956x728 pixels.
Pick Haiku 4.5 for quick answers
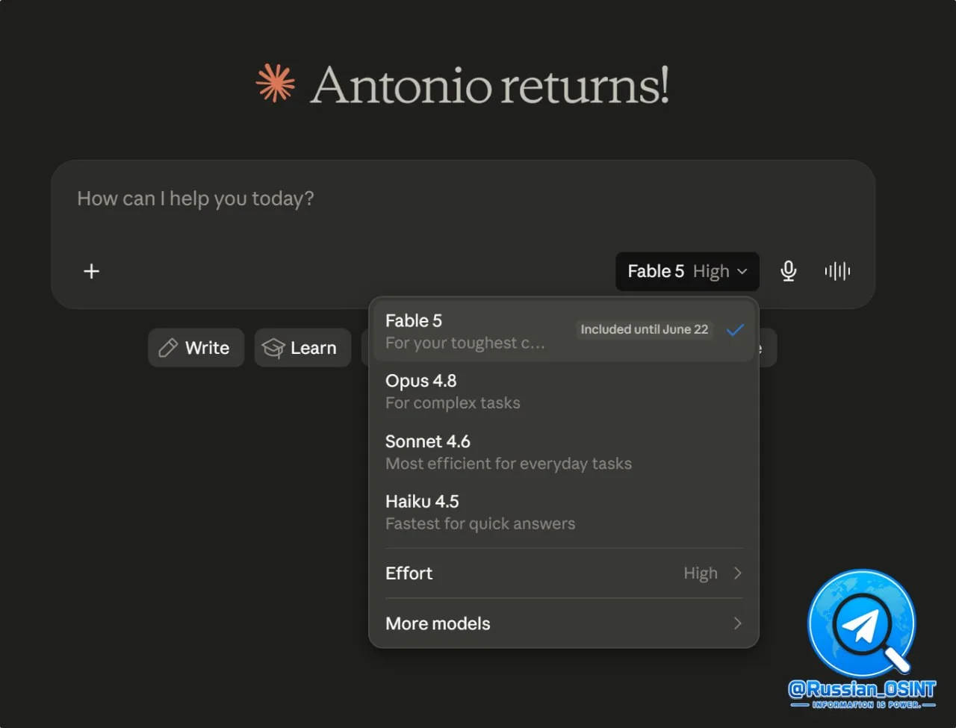point(564,513)
